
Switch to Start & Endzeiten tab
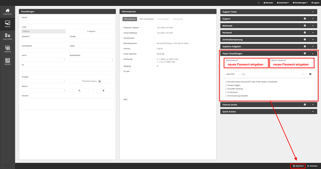tap(147, 19)
